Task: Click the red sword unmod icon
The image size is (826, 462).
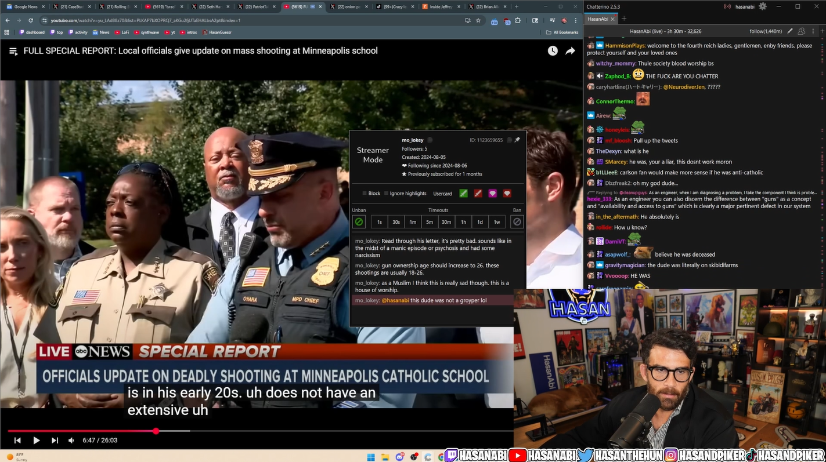Action: [x=478, y=194]
